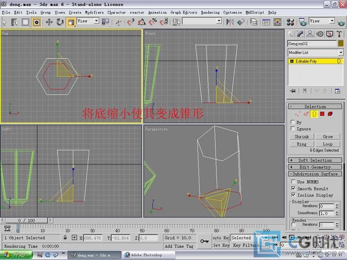Image resolution: width=347 pixels, height=260 pixels.
Task: Switch to the Motion command panel
Action: [320, 34]
